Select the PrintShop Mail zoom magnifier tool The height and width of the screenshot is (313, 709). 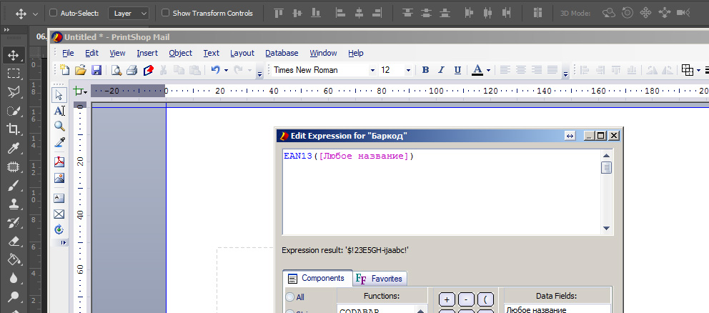click(59, 126)
